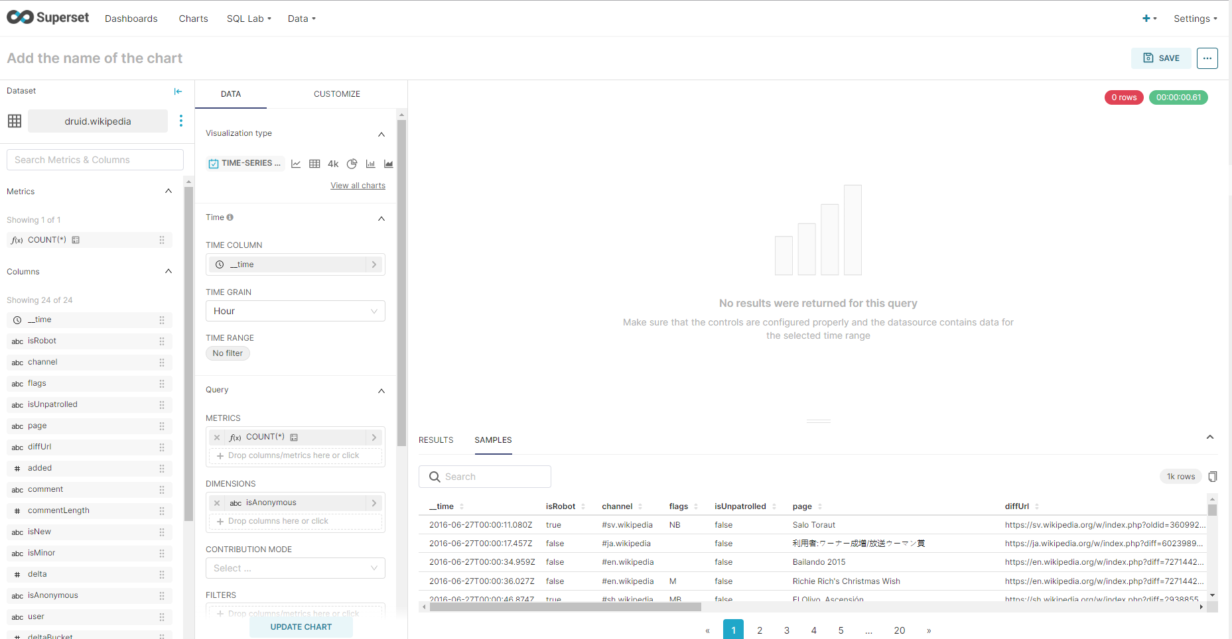Open the Settings dropdown menu
The width and height of the screenshot is (1232, 639).
coord(1196,19)
